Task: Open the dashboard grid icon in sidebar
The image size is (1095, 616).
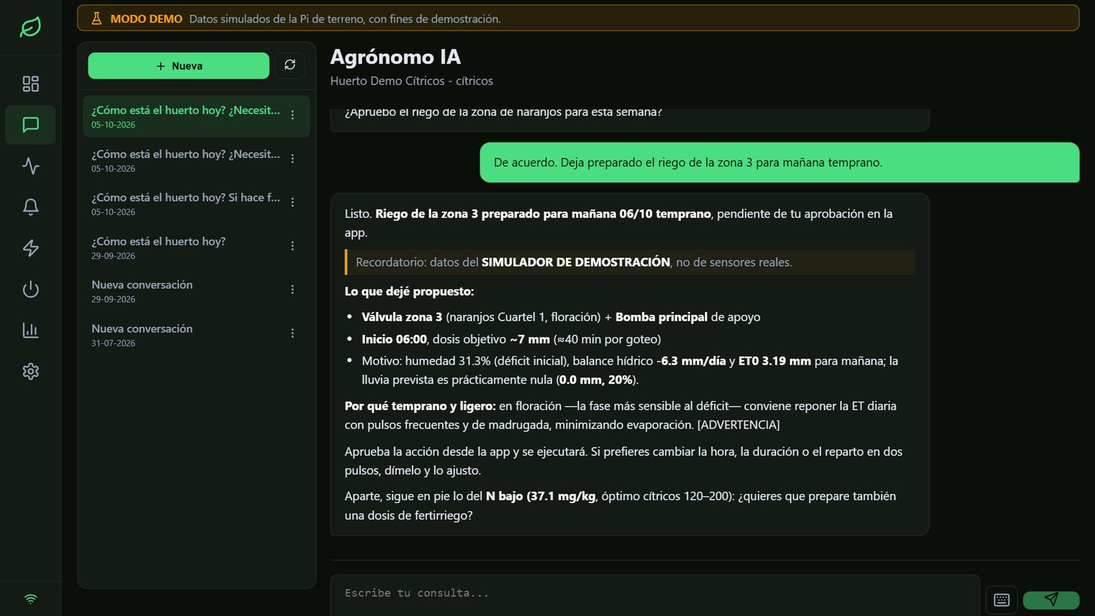Action: click(x=30, y=84)
